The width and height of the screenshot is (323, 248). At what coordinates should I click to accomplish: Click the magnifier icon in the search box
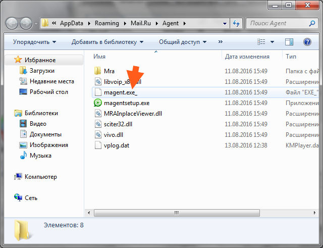click(x=312, y=23)
